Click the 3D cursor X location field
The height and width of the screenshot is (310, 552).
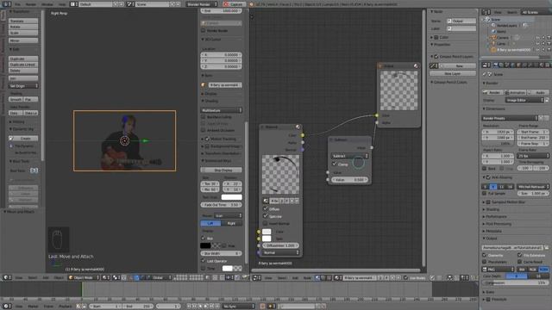click(222, 55)
